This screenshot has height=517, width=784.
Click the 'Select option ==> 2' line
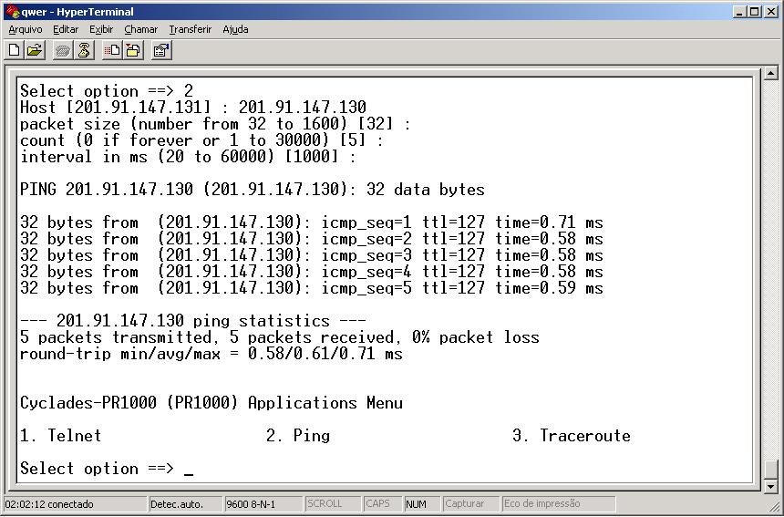tap(107, 91)
